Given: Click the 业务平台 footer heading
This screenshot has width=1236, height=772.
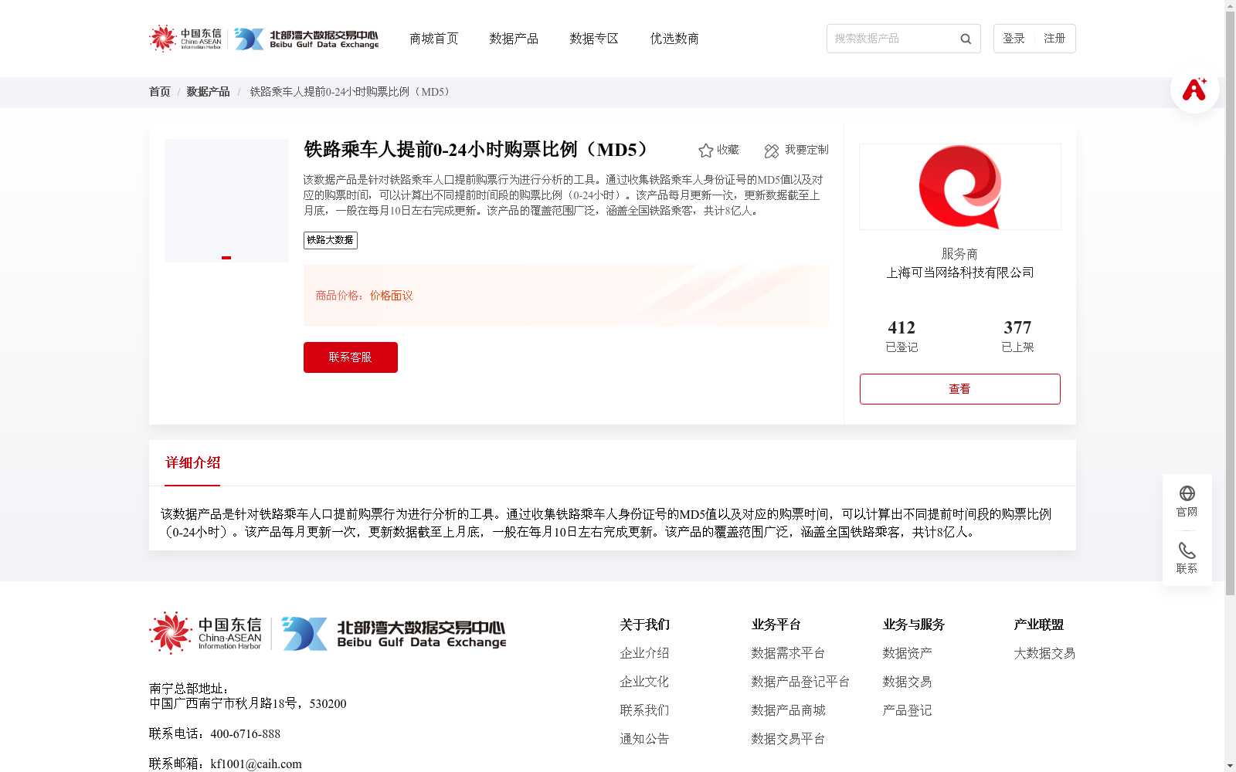Looking at the screenshot, I should coord(776,625).
